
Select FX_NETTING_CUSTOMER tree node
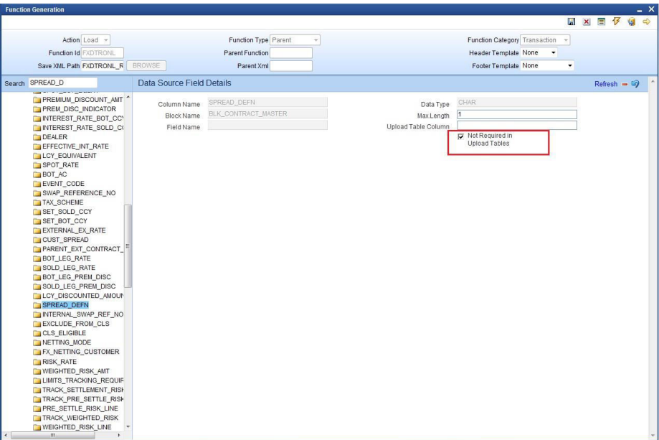[81, 352]
